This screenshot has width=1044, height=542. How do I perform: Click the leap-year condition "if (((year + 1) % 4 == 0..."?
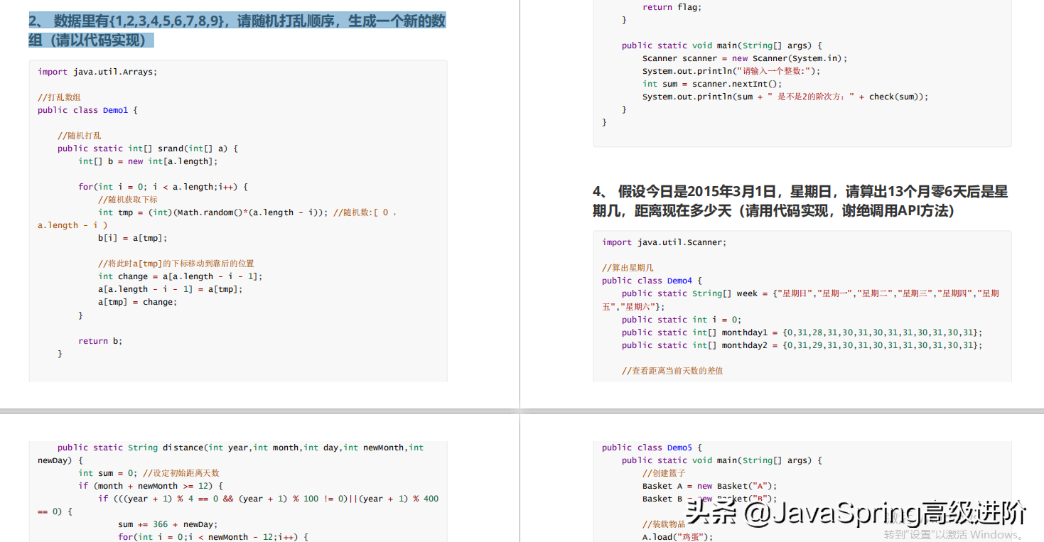coord(238,505)
